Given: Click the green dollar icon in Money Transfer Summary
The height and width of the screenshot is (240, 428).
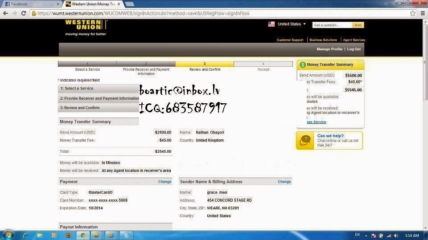Looking at the screenshot, I should coord(302,65).
